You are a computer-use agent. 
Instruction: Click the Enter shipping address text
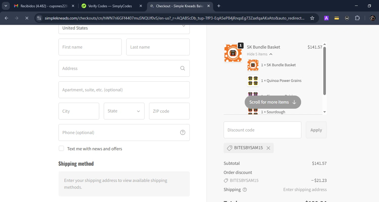point(305,190)
